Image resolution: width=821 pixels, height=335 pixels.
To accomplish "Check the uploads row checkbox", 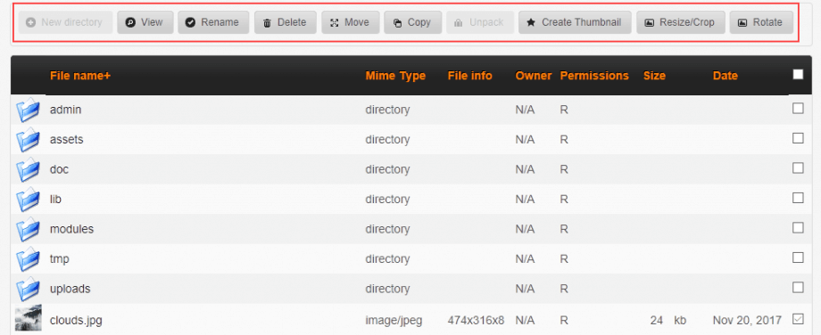I will click(x=798, y=287).
